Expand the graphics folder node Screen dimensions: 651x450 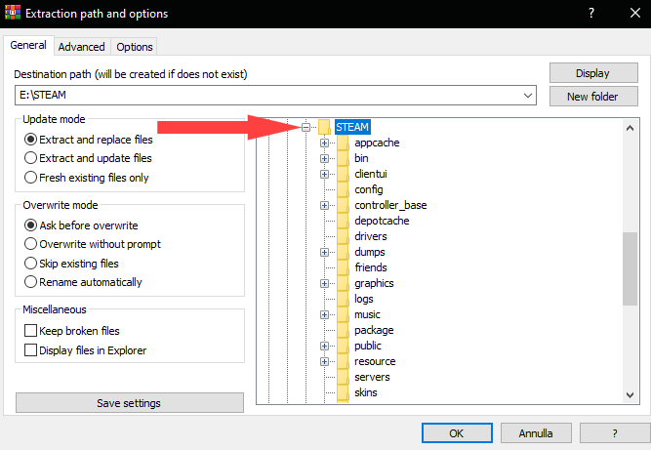click(325, 283)
